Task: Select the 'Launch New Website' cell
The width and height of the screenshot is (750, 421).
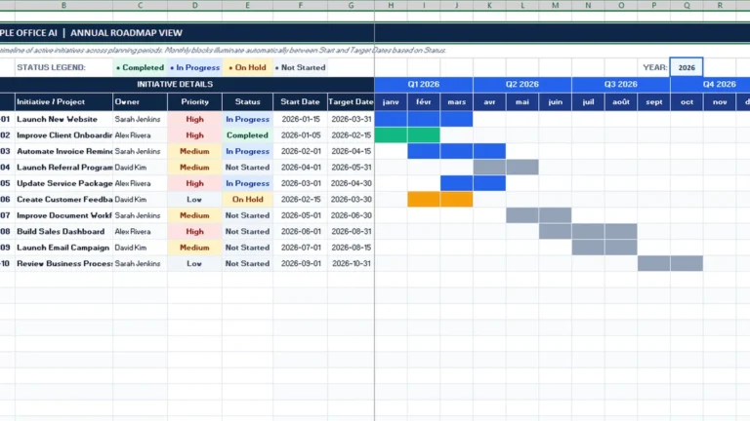Action: (x=63, y=119)
